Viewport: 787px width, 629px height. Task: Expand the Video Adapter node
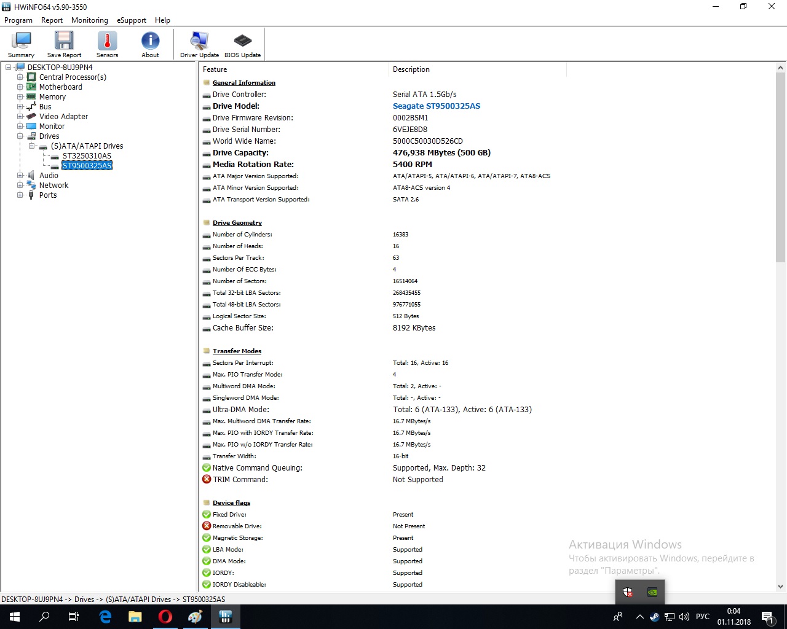pyautogui.click(x=20, y=117)
